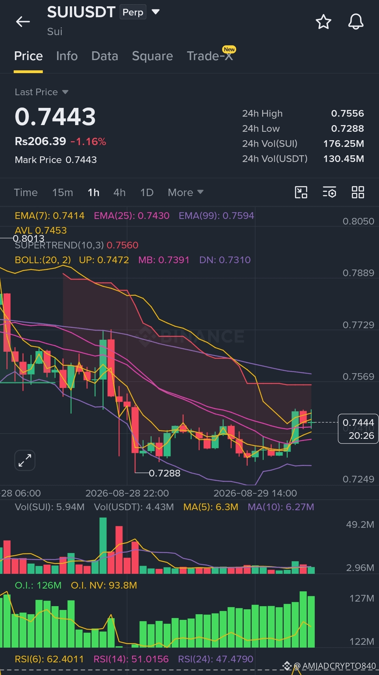The image size is (379, 675).
Task: Open price alert bell icon
Action: click(355, 22)
